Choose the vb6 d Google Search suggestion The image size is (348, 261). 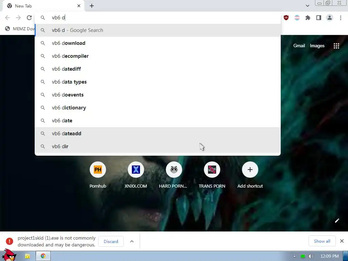tap(158, 30)
